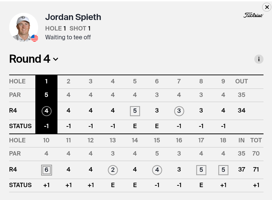The width and height of the screenshot is (272, 200).
Task: Select hole 9 column header
Action: (x=223, y=81)
